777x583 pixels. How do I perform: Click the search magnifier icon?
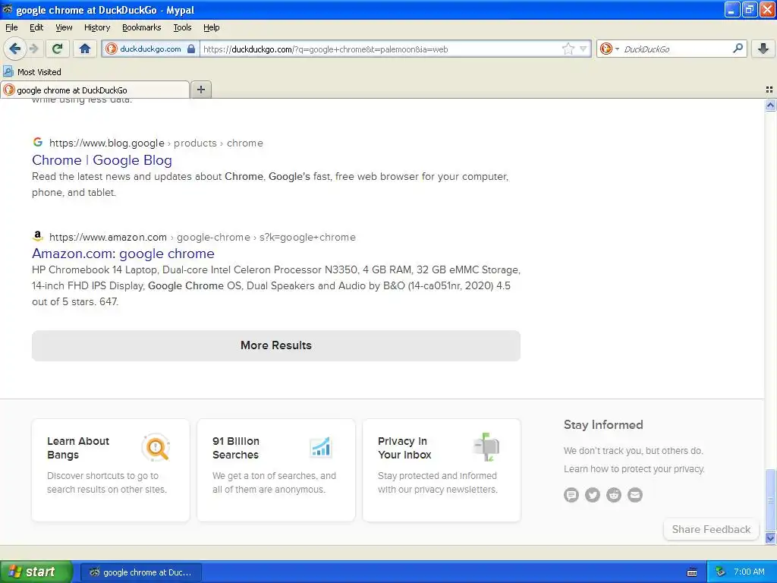[738, 48]
